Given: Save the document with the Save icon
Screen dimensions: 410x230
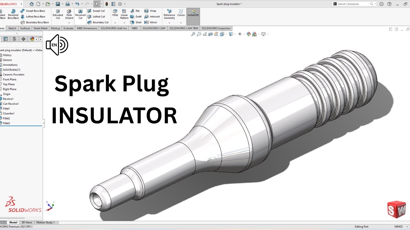Looking at the screenshot, I should point(58,4).
